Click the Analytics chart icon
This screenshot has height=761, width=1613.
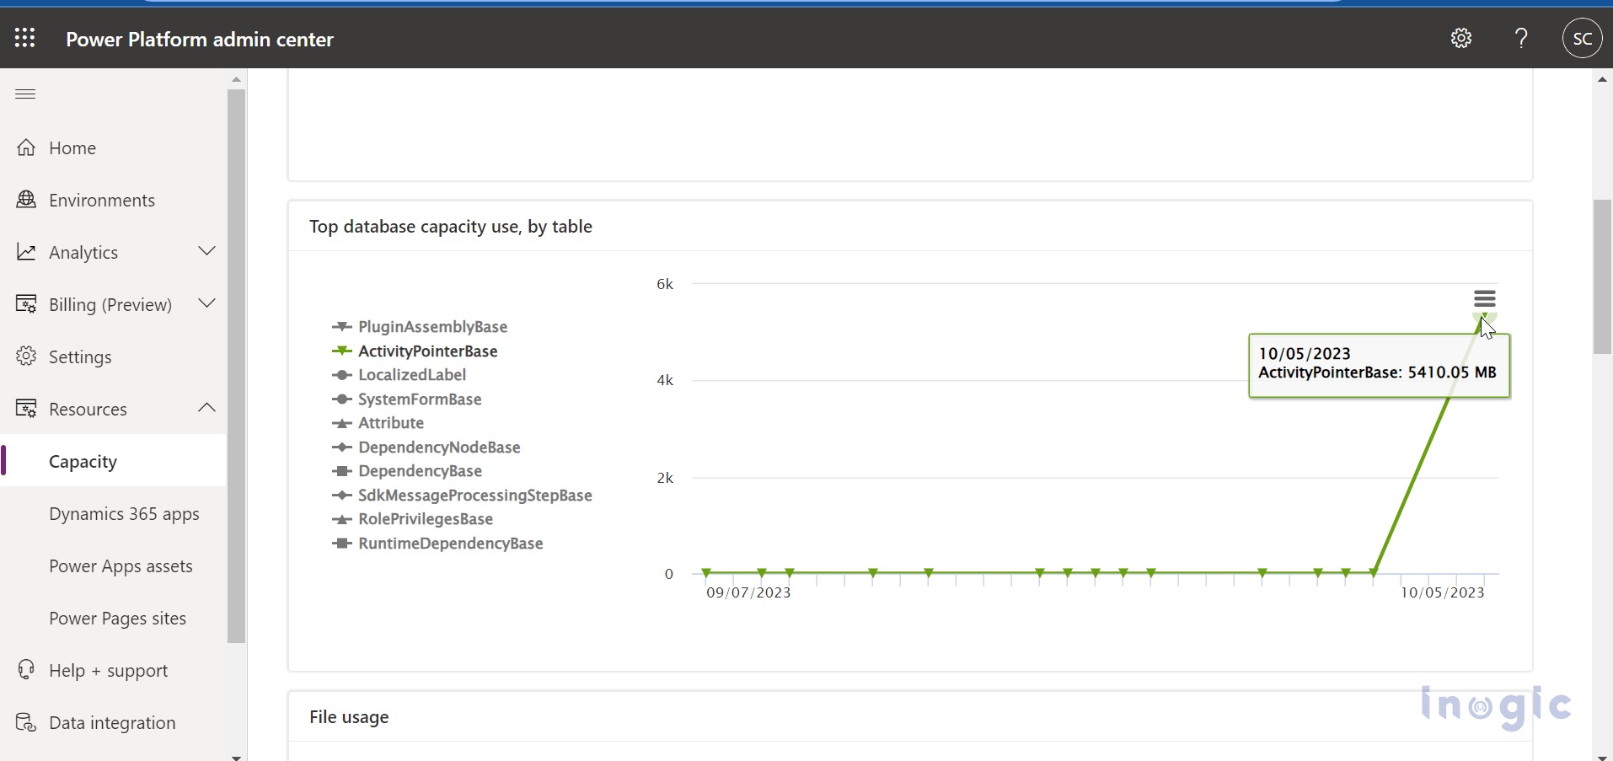(x=26, y=252)
